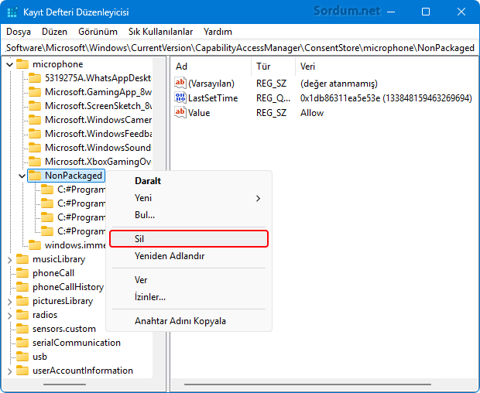Click the Registry Editor app icon in title bar
This screenshot has height=393, width=480.
point(13,12)
